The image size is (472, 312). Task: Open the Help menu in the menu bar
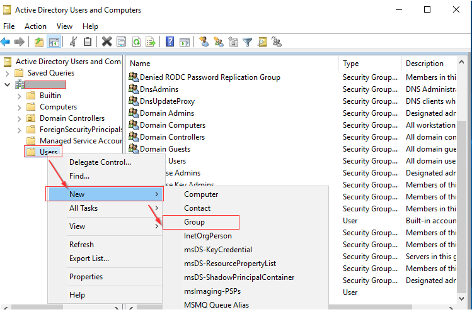point(90,26)
